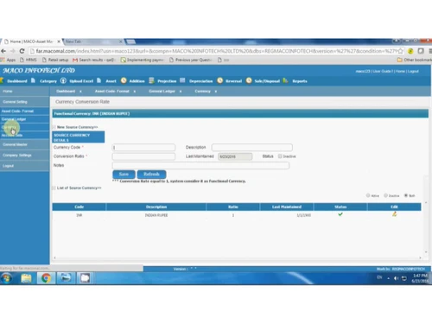The height and width of the screenshot is (324, 432).
Task: Switch to the General Ledger tab
Action: click(162, 92)
